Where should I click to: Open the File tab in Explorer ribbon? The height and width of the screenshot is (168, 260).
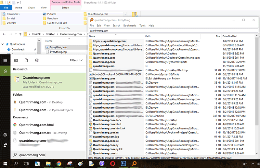tap(6, 7)
